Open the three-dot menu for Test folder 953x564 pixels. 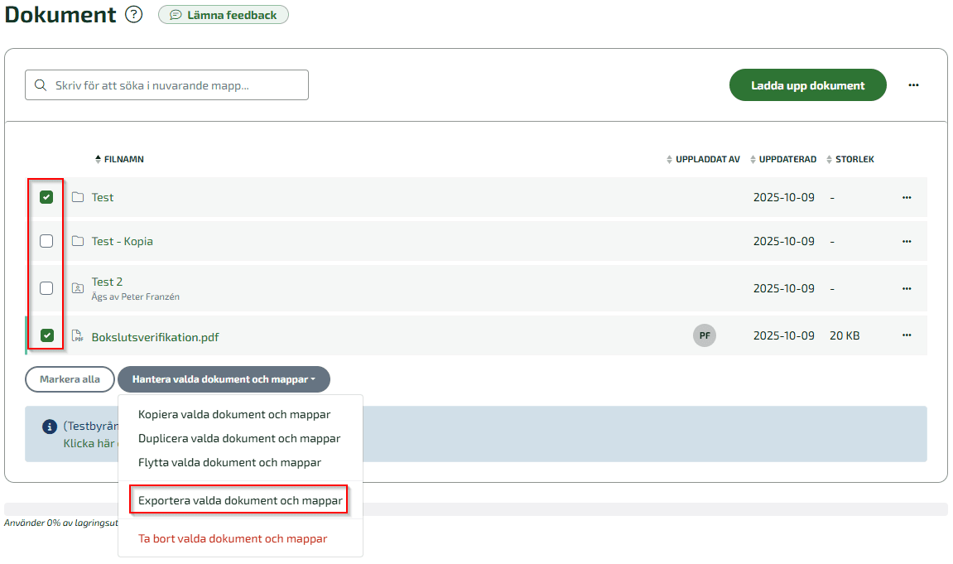(x=907, y=197)
